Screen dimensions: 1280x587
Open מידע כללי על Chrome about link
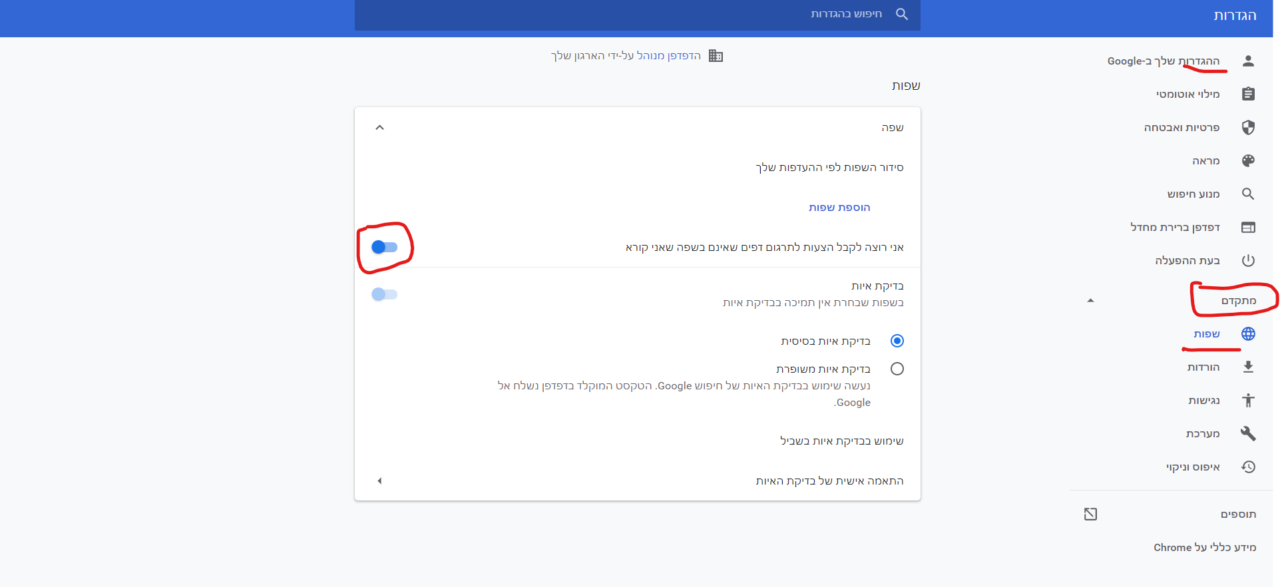click(1205, 547)
